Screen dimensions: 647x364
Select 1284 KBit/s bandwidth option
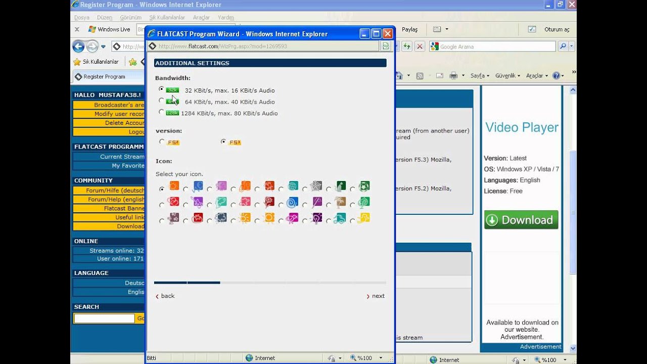click(x=161, y=112)
